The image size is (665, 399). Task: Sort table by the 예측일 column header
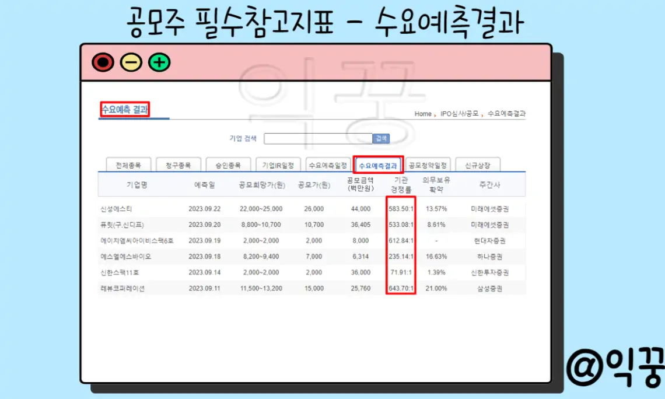[205, 184]
